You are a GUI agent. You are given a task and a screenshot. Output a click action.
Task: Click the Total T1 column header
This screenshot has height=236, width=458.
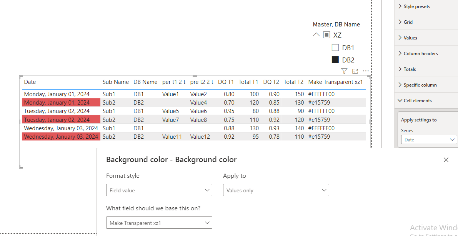pos(248,82)
